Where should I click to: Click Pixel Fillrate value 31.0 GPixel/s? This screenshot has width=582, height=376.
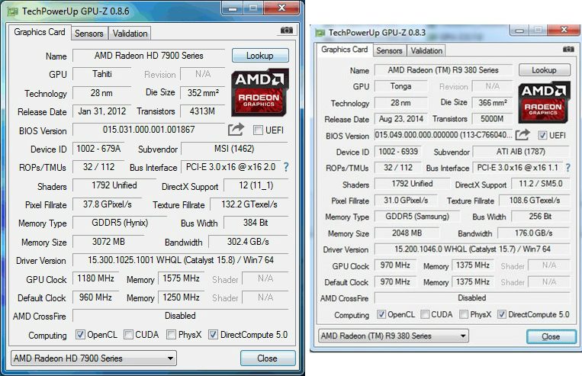(406, 201)
